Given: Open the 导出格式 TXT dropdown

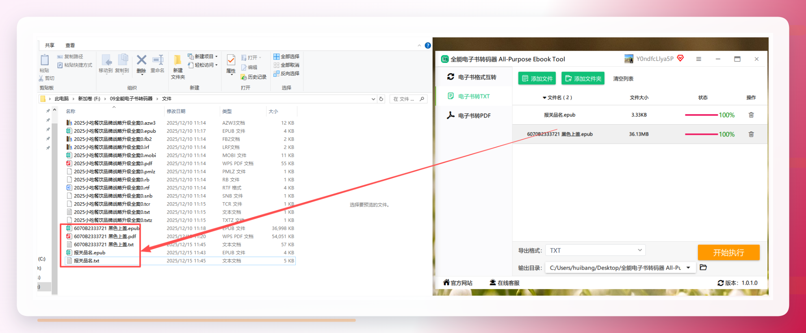Looking at the screenshot, I should pyautogui.click(x=595, y=251).
